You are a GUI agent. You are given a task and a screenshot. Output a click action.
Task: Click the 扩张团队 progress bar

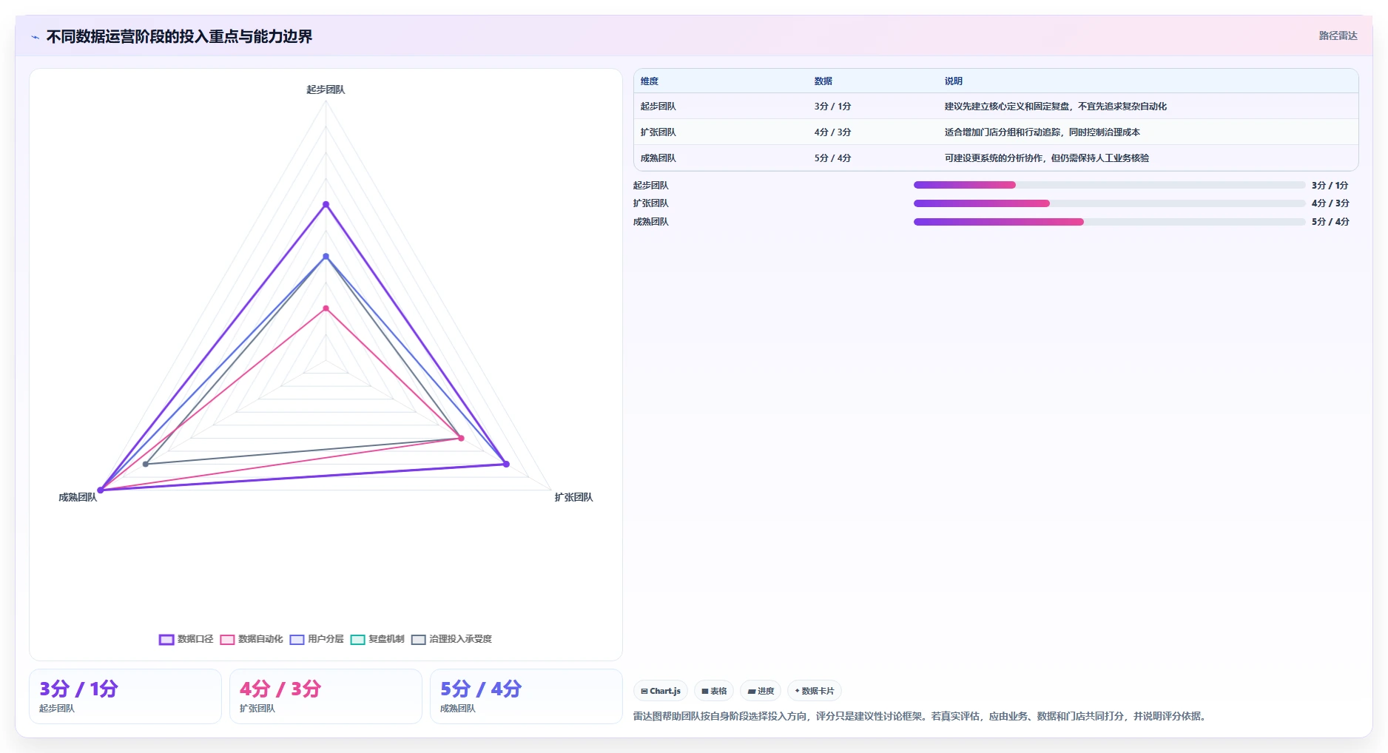point(1109,203)
